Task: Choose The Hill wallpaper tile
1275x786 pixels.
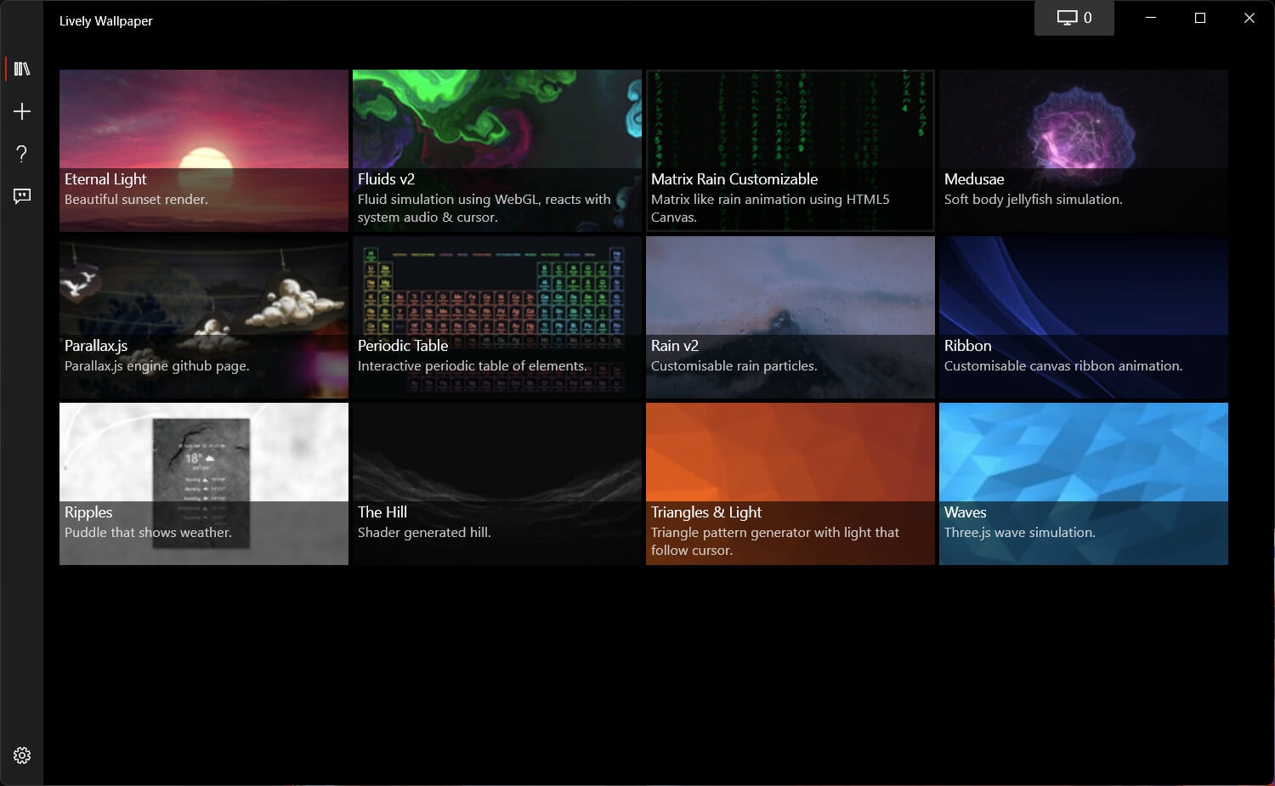Action: tap(497, 483)
